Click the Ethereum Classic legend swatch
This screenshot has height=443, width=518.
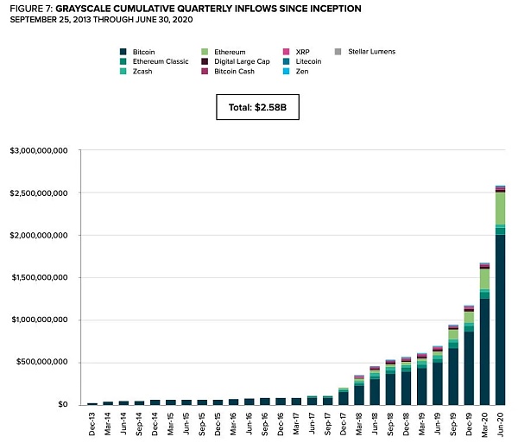click(123, 61)
